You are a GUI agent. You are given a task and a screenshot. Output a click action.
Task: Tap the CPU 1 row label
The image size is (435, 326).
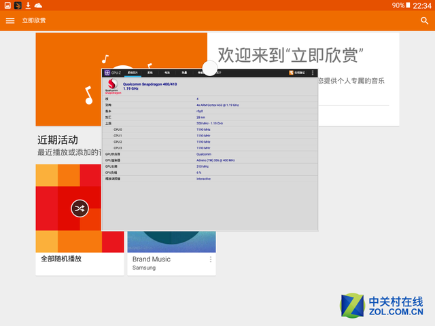(118, 136)
